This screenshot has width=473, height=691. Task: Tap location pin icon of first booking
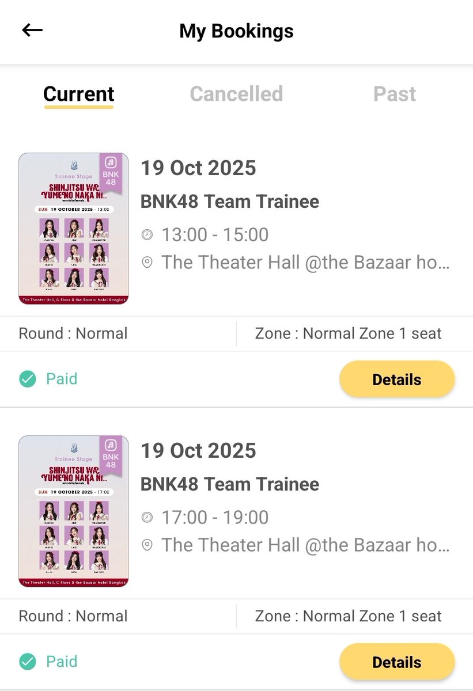[147, 263]
